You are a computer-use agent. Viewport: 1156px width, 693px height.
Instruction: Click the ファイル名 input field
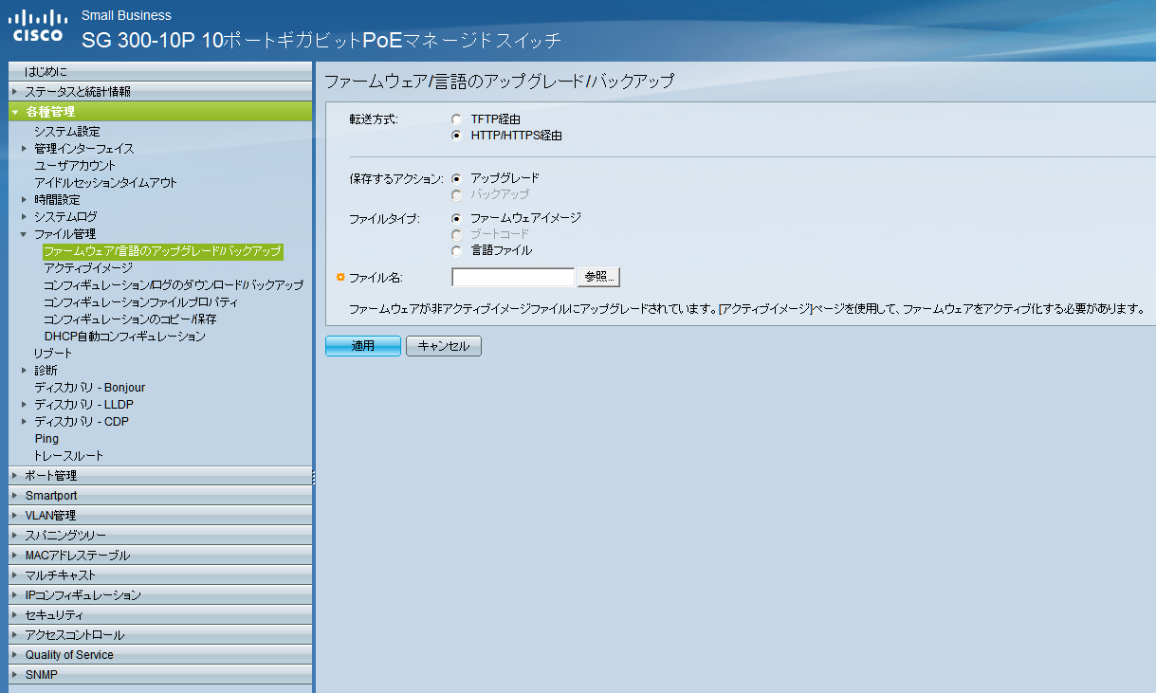click(x=513, y=277)
